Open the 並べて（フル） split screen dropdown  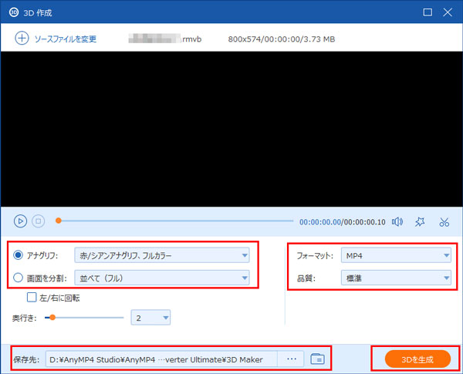point(162,278)
